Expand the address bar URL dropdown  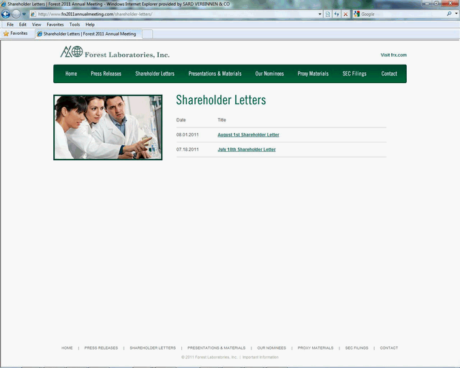click(x=320, y=14)
